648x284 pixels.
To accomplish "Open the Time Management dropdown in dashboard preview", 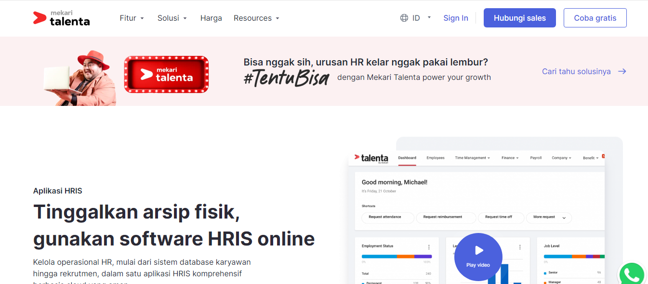I will [x=472, y=158].
